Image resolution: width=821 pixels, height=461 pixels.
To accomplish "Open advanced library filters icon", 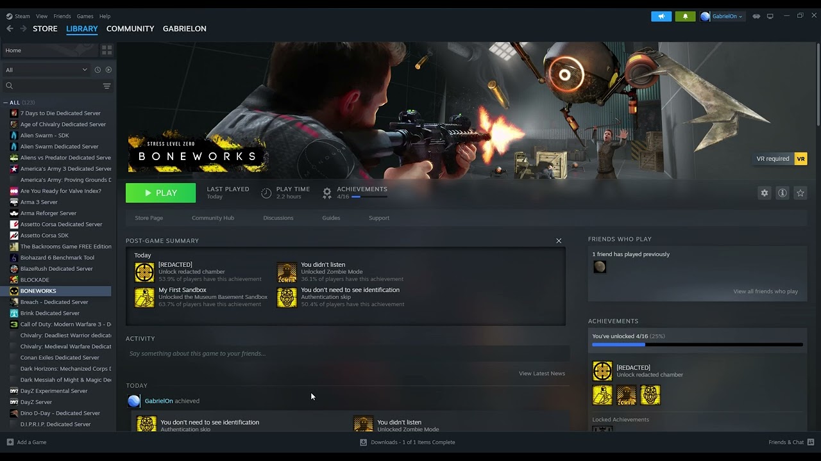I will pos(106,86).
